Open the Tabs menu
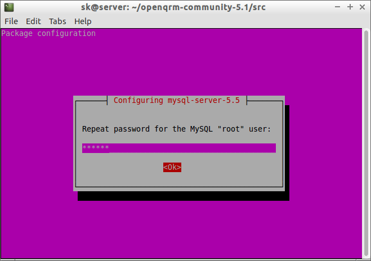Image resolution: width=371 pixels, height=261 pixels. [x=57, y=21]
